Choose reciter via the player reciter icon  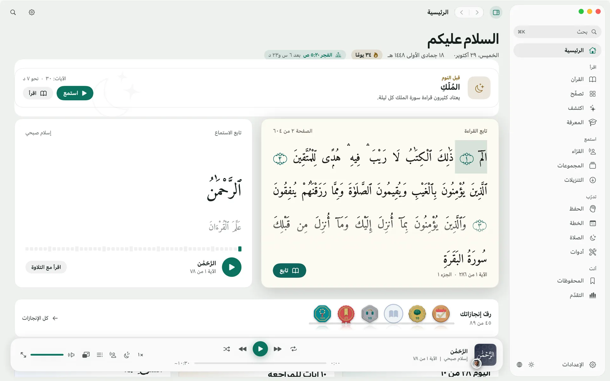tap(113, 355)
